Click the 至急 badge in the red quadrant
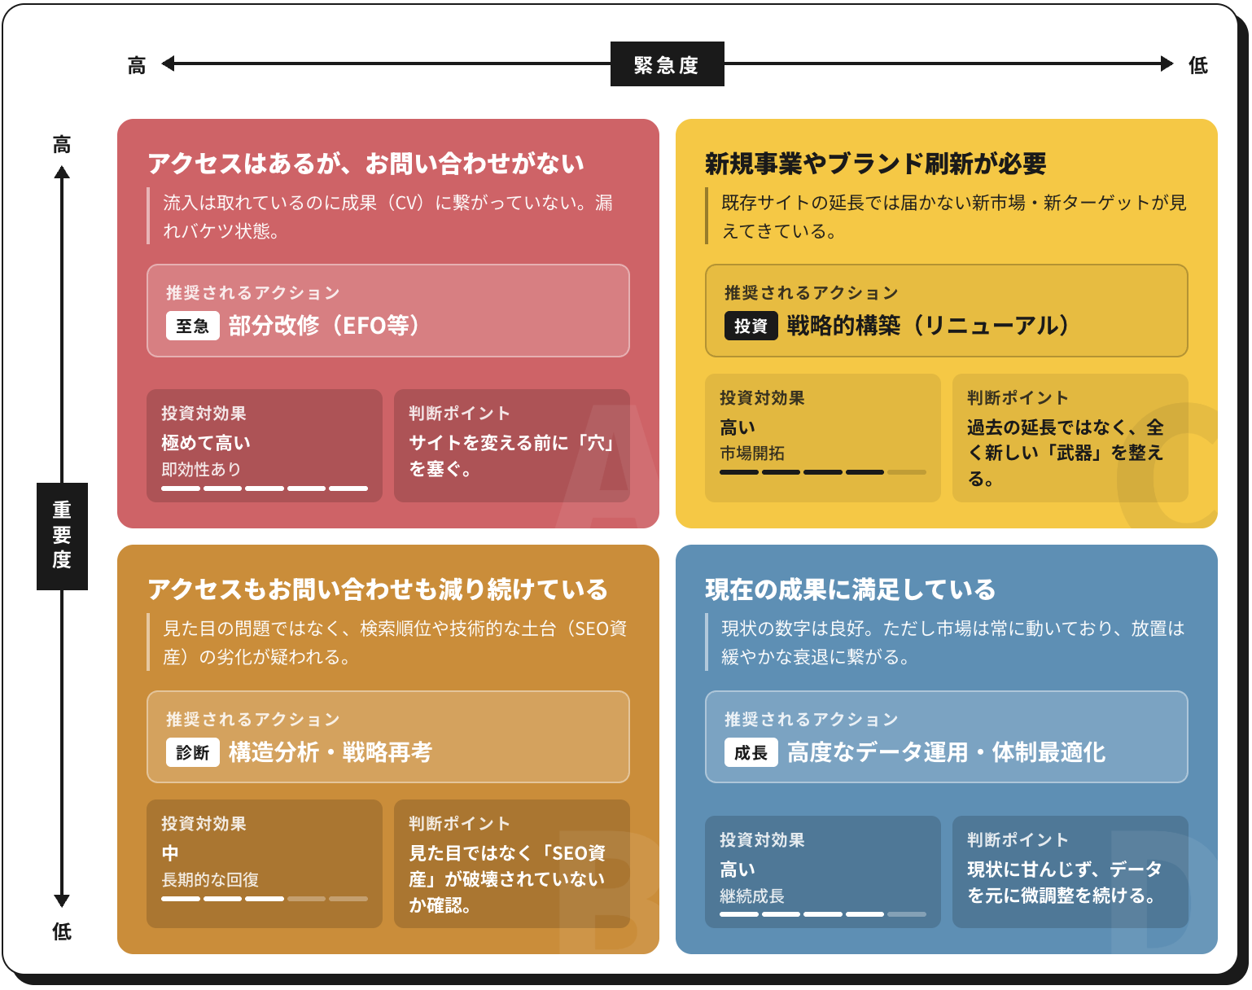 click(x=193, y=326)
